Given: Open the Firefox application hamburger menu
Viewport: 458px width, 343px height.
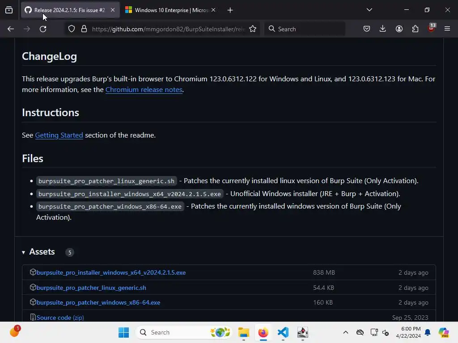Looking at the screenshot, I should (447, 29).
